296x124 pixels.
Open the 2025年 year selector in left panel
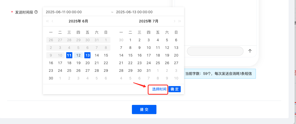(x=75, y=21)
